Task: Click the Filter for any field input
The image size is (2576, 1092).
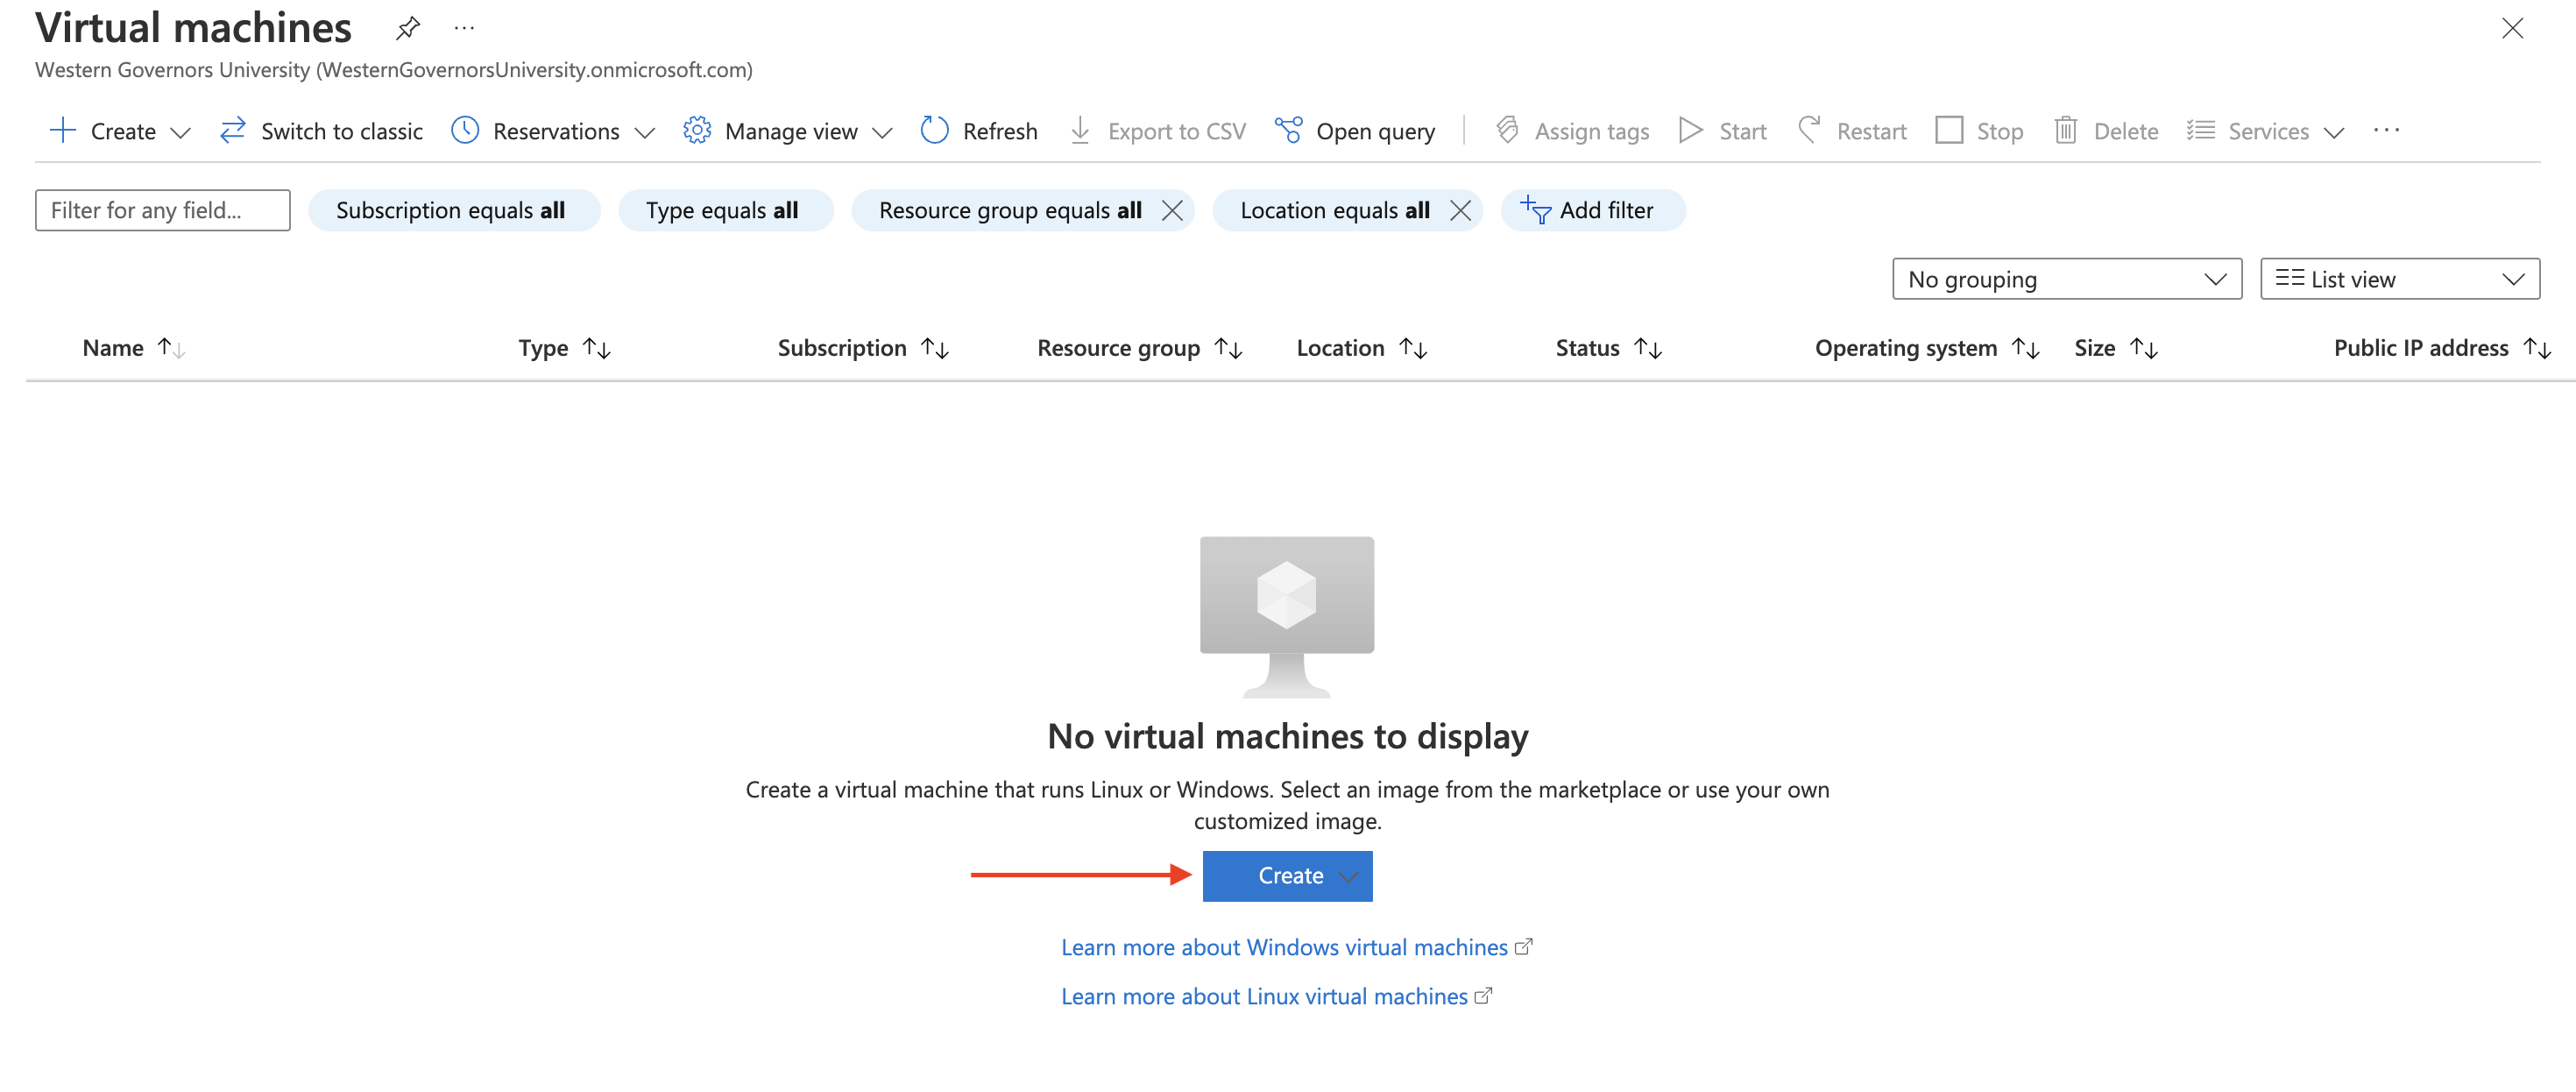Action: click(162, 210)
